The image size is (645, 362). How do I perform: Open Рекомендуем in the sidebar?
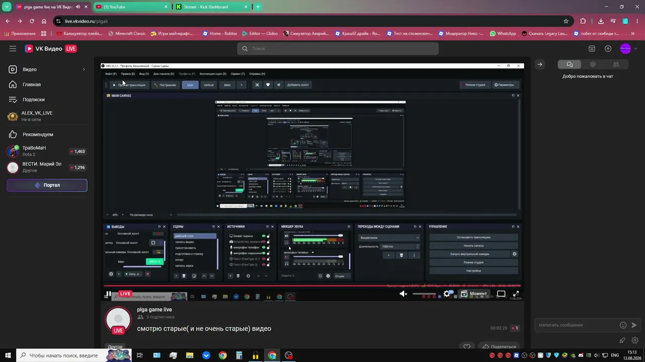click(x=47, y=134)
